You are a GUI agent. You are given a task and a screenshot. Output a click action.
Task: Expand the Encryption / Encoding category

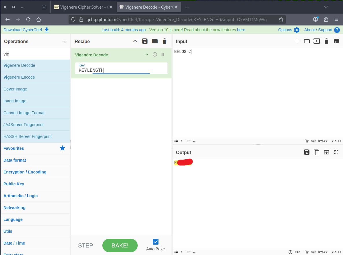(x=25, y=172)
